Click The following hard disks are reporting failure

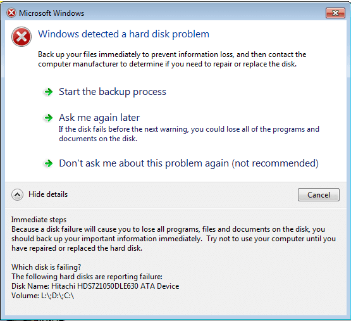tap(87, 277)
